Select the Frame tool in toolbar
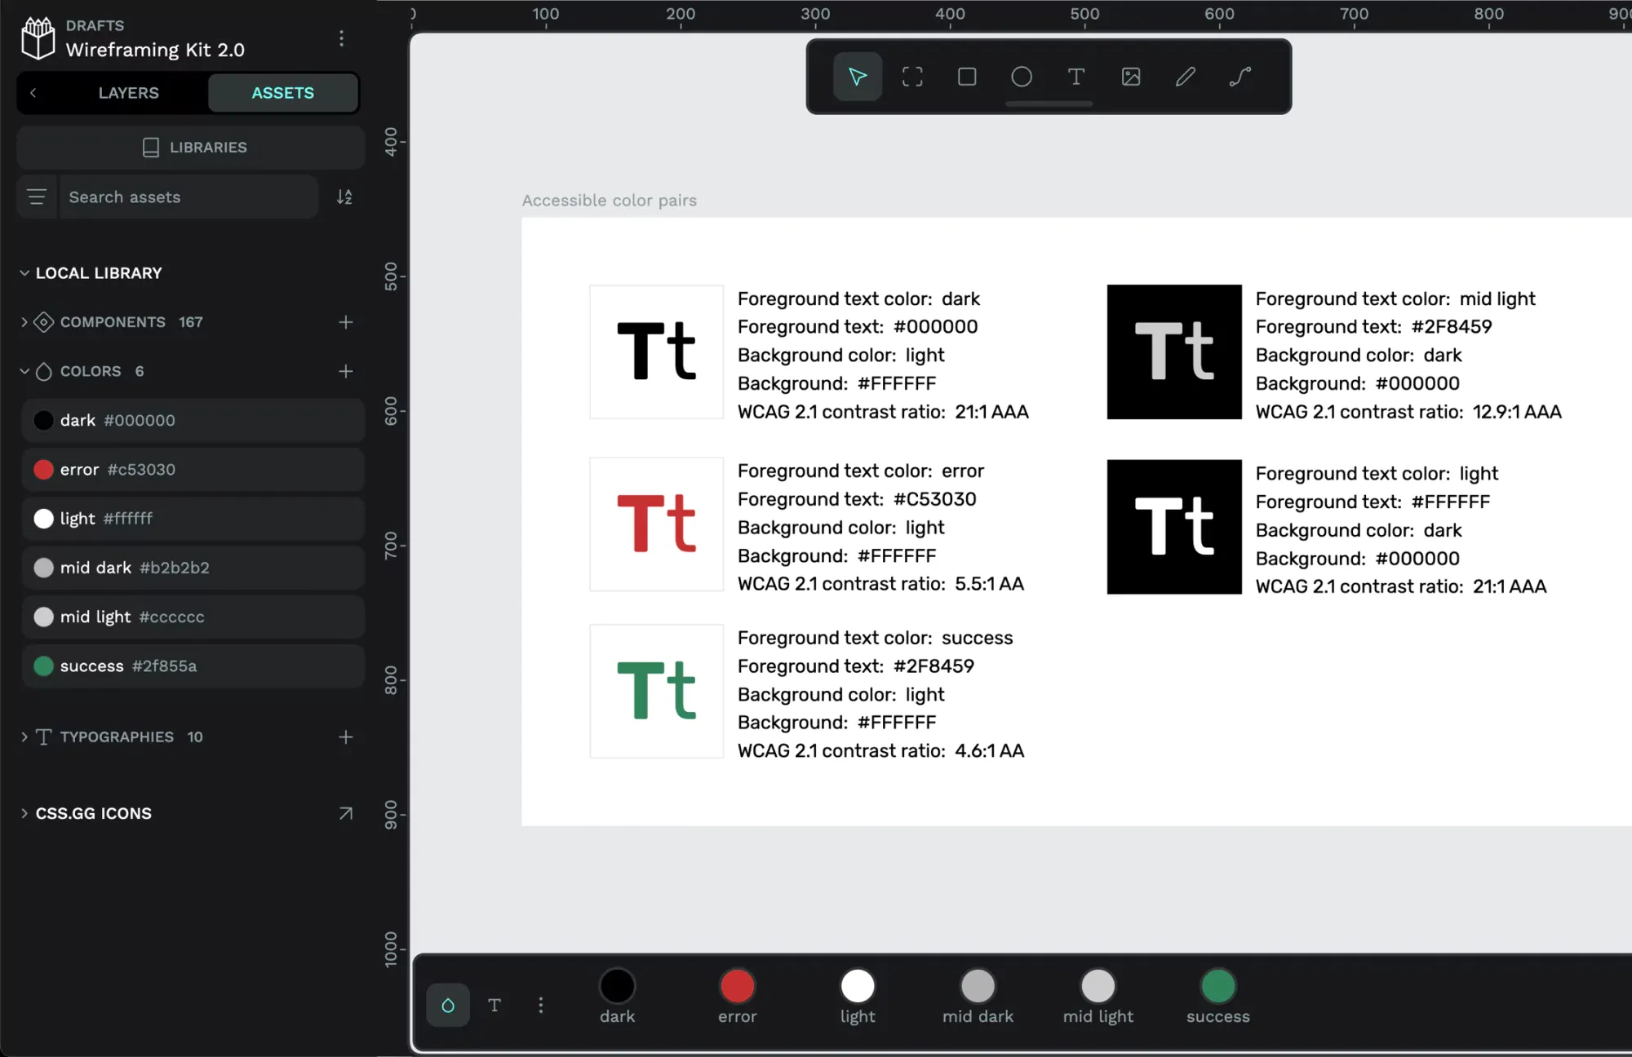This screenshot has width=1632, height=1057. pos(911,76)
